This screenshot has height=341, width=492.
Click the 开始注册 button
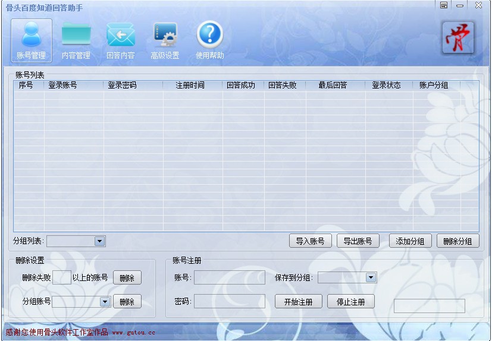tap(299, 302)
